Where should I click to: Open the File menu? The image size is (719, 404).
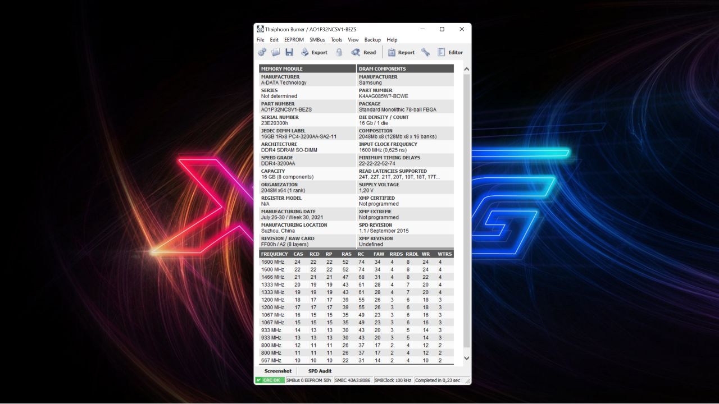(261, 40)
